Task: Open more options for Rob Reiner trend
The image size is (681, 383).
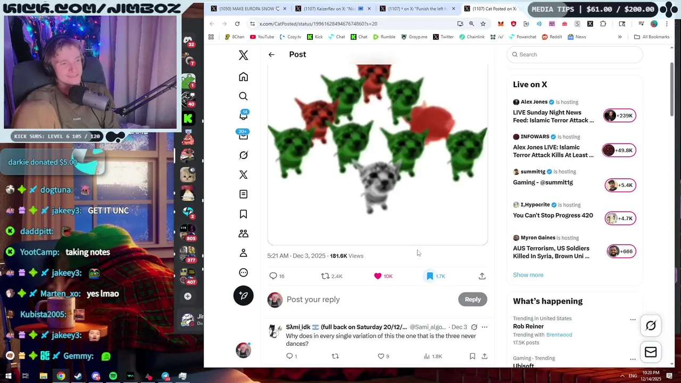Action: click(x=633, y=320)
